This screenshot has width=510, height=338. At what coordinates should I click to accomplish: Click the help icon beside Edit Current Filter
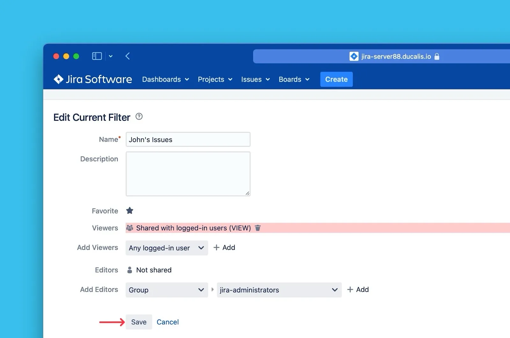139,116
